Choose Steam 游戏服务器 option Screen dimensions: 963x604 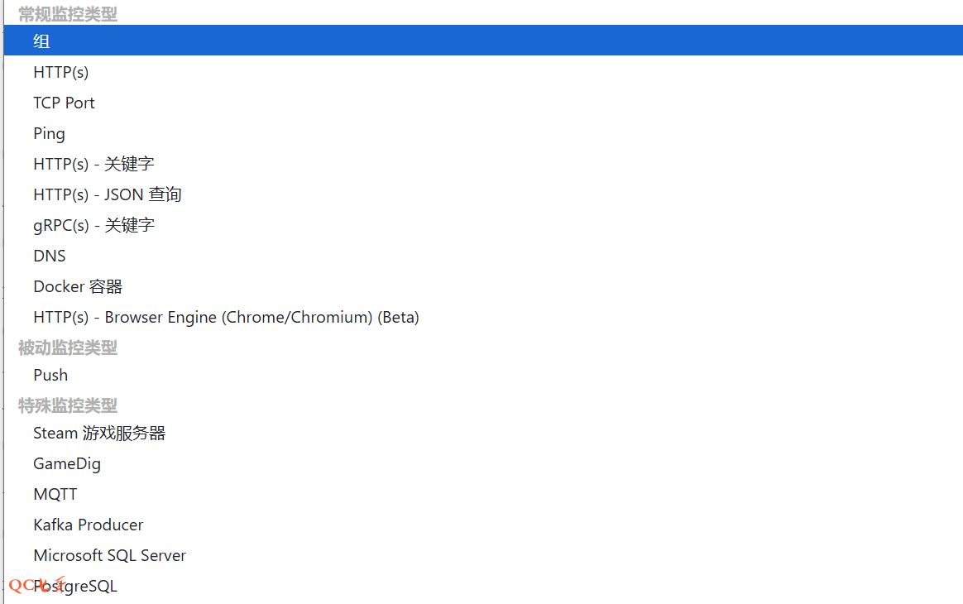pyautogui.click(x=99, y=433)
